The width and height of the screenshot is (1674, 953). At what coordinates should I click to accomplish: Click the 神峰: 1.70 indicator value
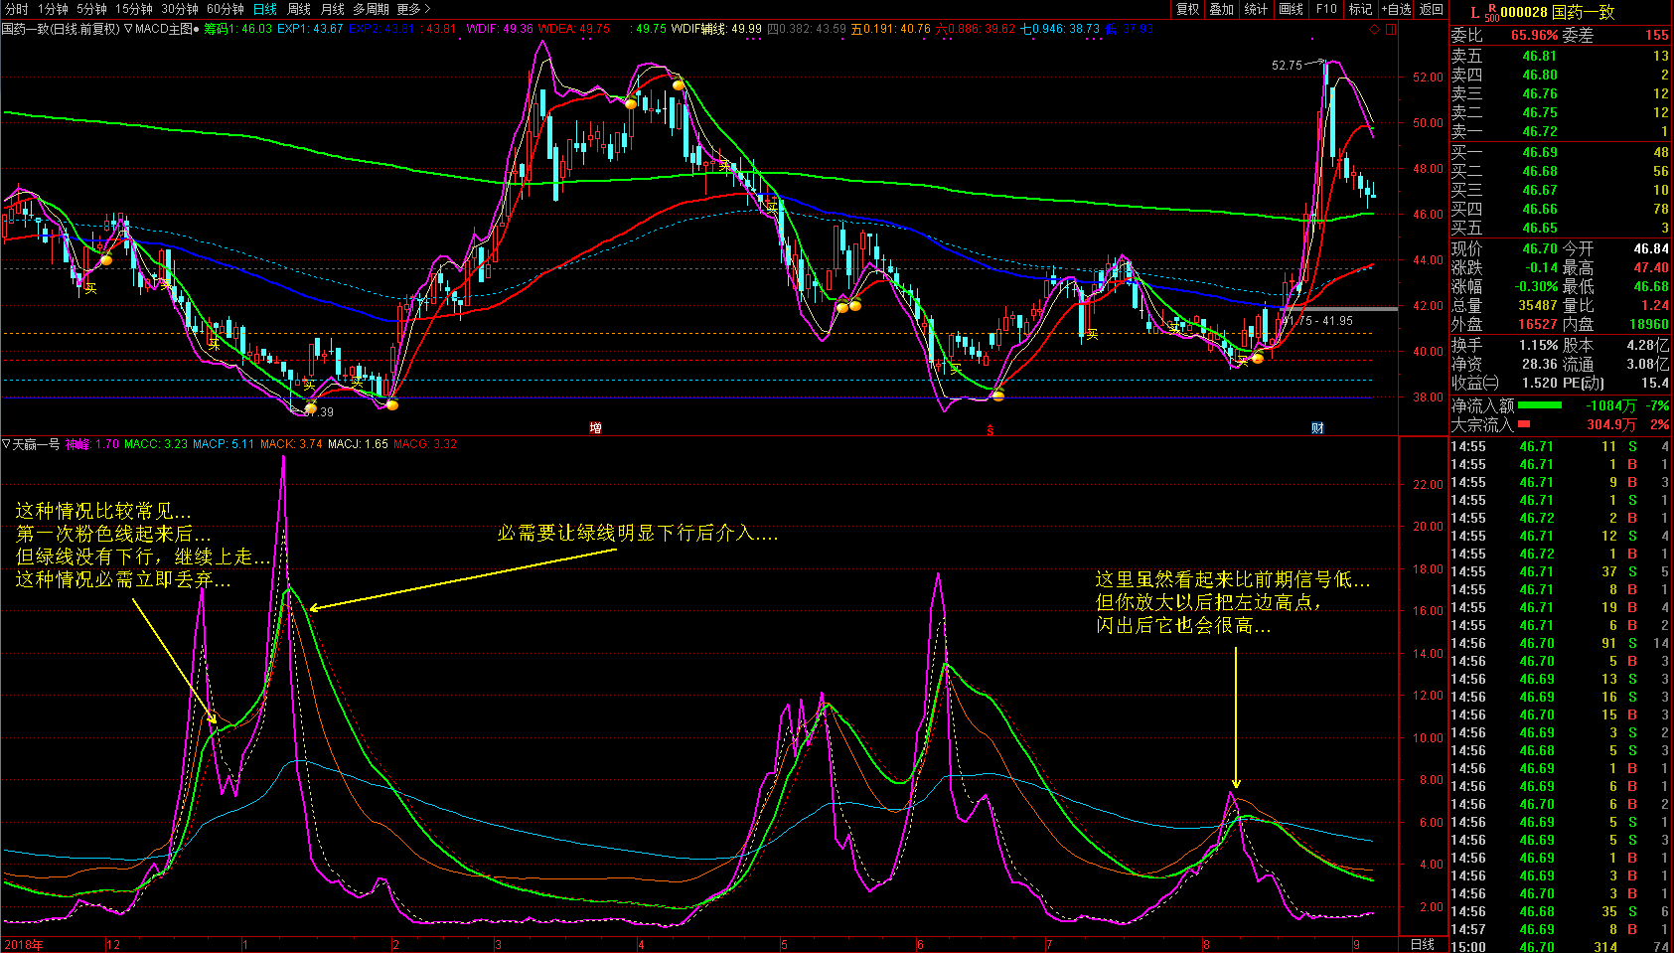pos(91,444)
